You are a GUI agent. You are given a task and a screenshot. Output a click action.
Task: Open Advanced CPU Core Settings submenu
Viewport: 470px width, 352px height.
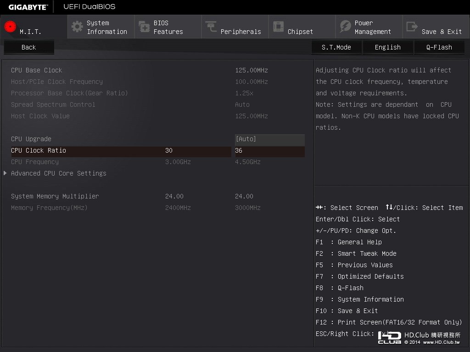coord(59,173)
